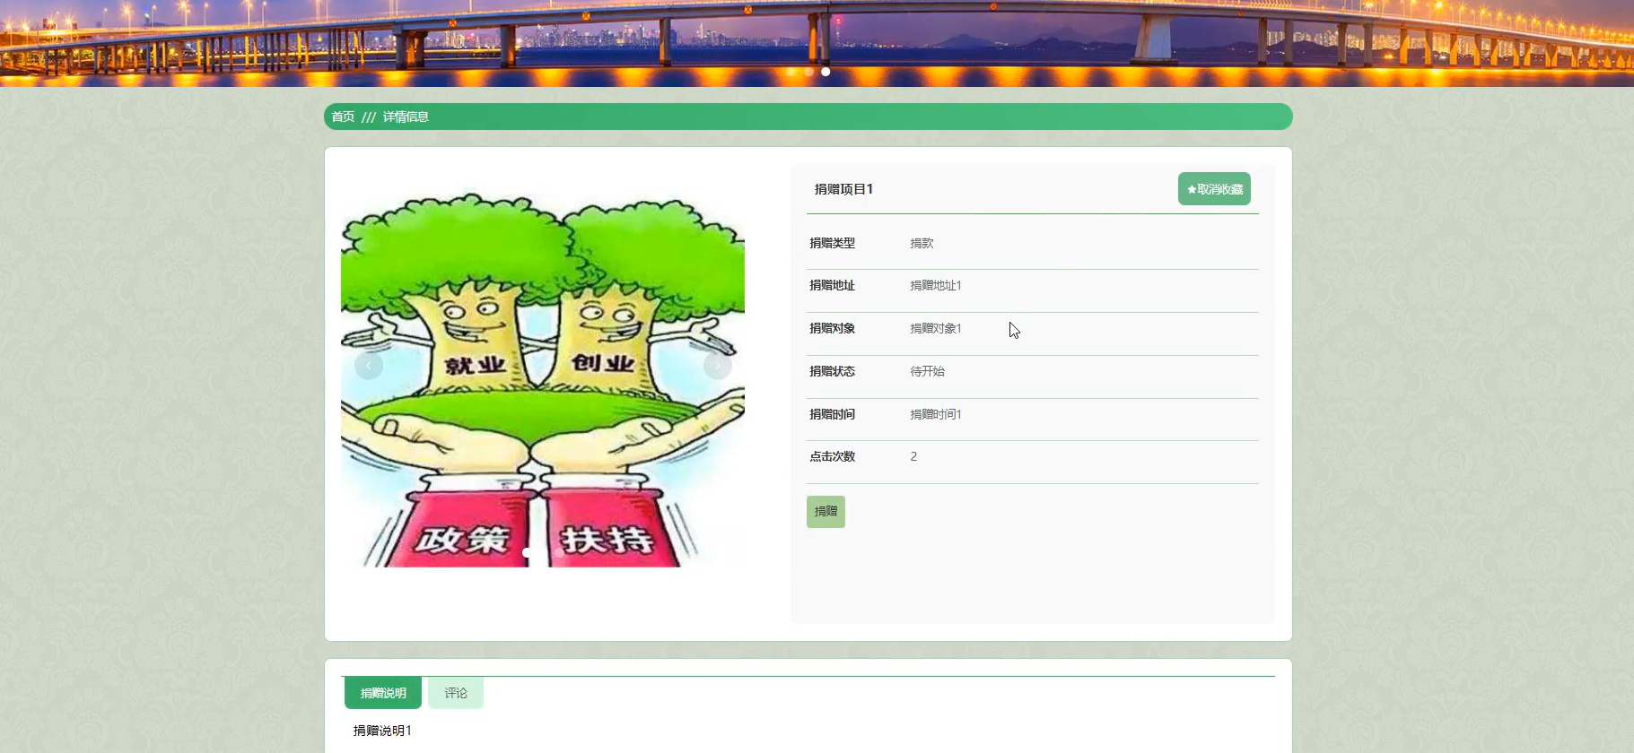Click the click count value 2
Screen dimensions: 1634x753
click(x=913, y=456)
